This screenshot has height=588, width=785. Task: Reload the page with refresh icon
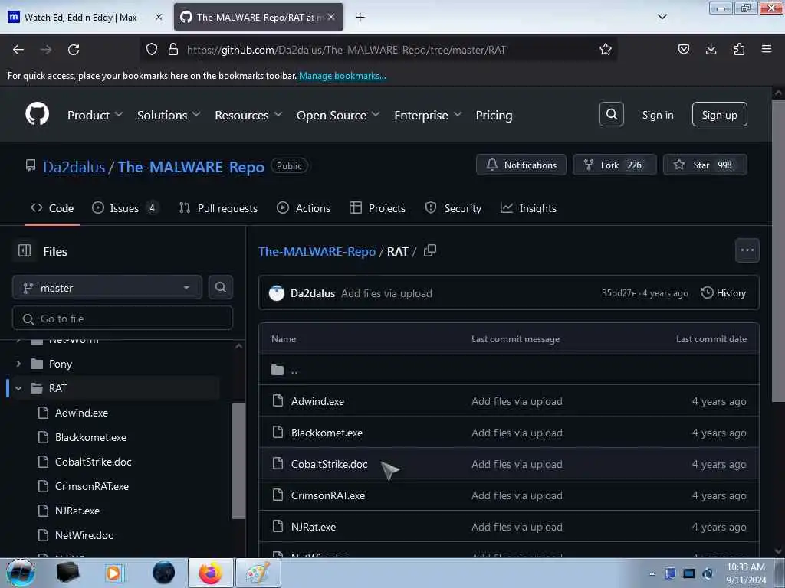click(74, 50)
